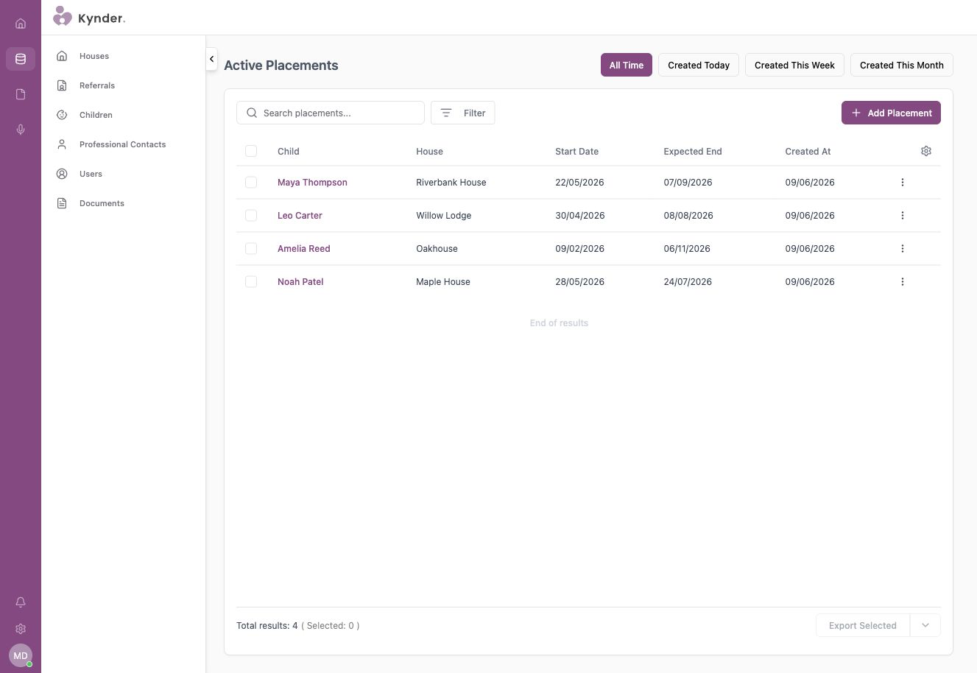Sort by the House column header

pyautogui.click(x=429, y=151)
